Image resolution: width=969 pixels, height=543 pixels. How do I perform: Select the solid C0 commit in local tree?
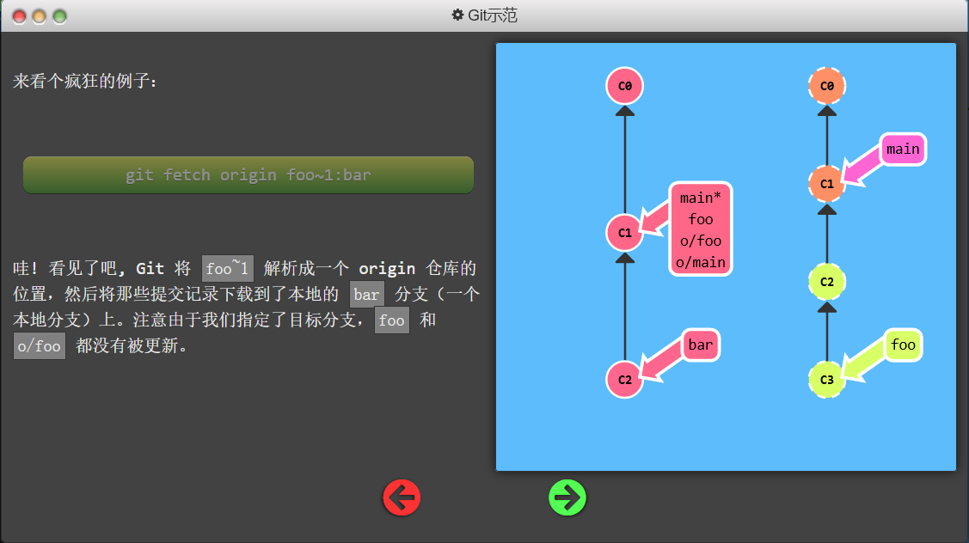coord(625,86)
